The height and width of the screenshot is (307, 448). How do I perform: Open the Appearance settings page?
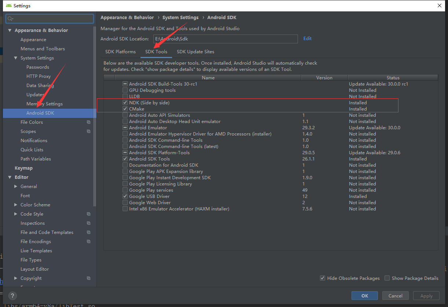coord(33,40)
